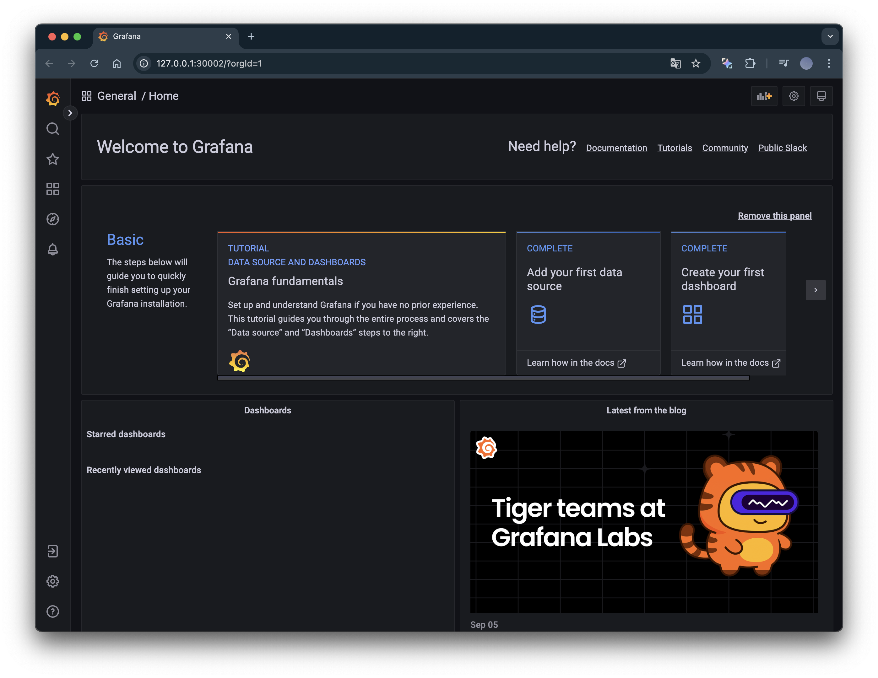Screen dimensions: 878x678
Task: Open the Help question mark icon
Action: click(53, 611)
